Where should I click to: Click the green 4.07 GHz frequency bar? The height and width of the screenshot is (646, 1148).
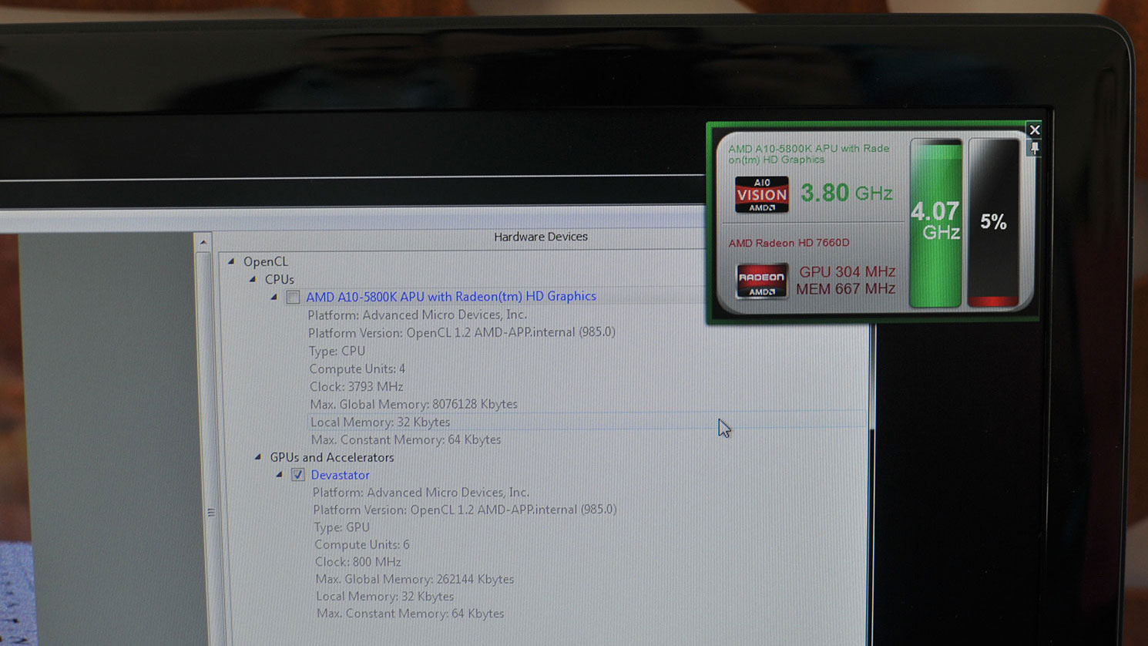(x=935, y=223)
